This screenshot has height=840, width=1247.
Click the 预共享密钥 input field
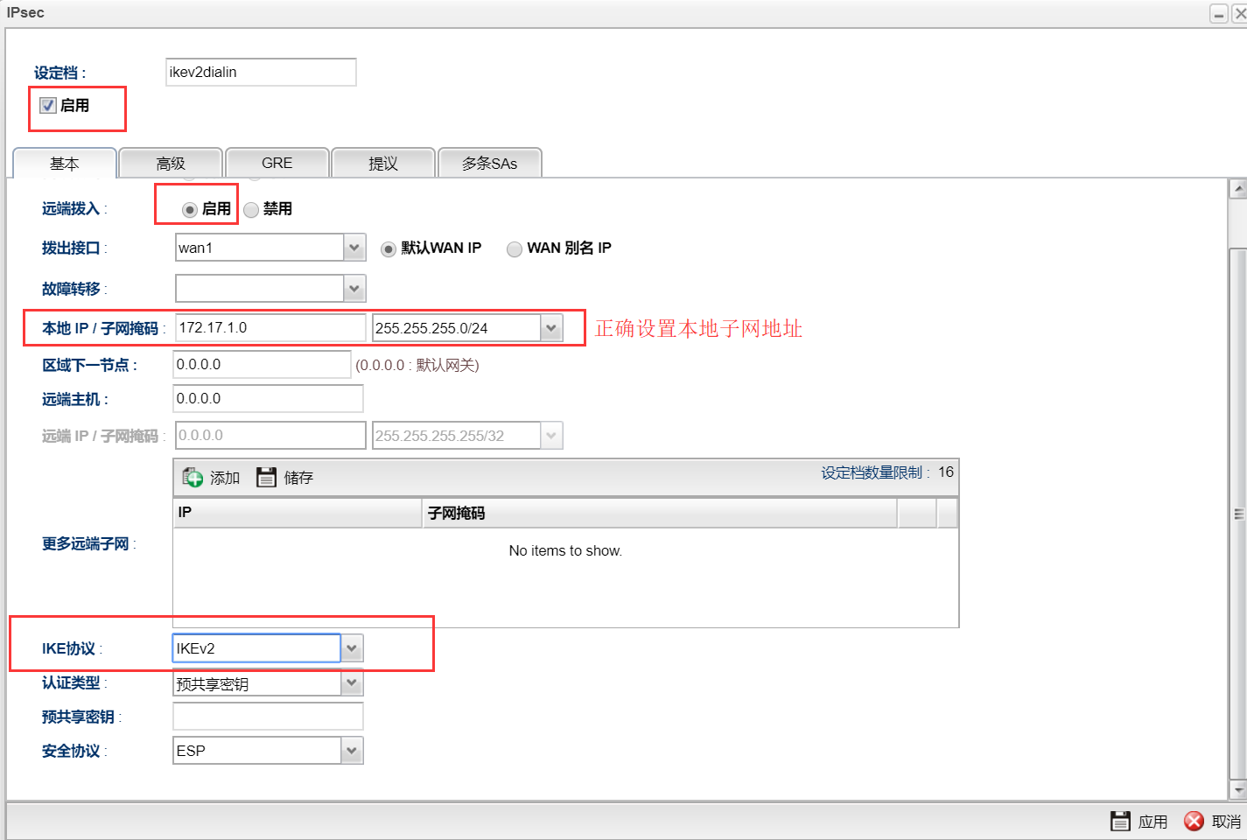268,717
